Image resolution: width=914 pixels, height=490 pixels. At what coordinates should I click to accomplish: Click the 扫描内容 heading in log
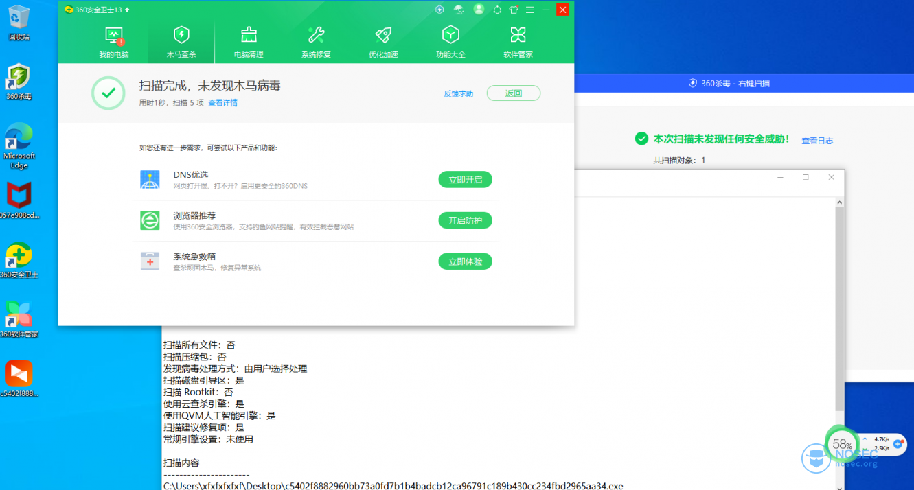coord(181,463)
